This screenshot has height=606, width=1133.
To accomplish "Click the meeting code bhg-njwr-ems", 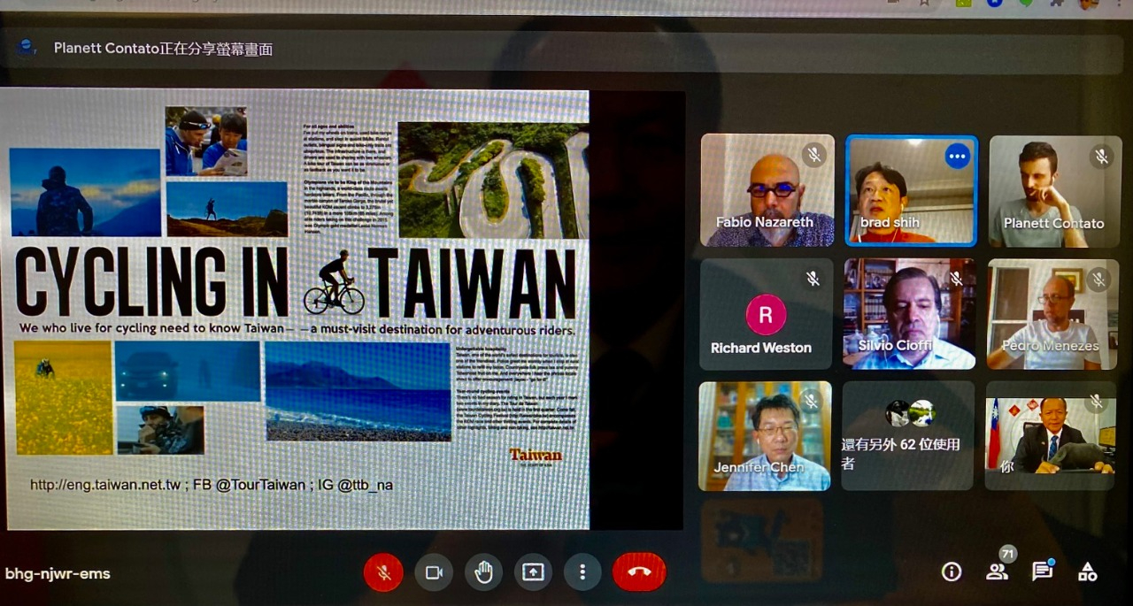I will click(x=58, y=573).
